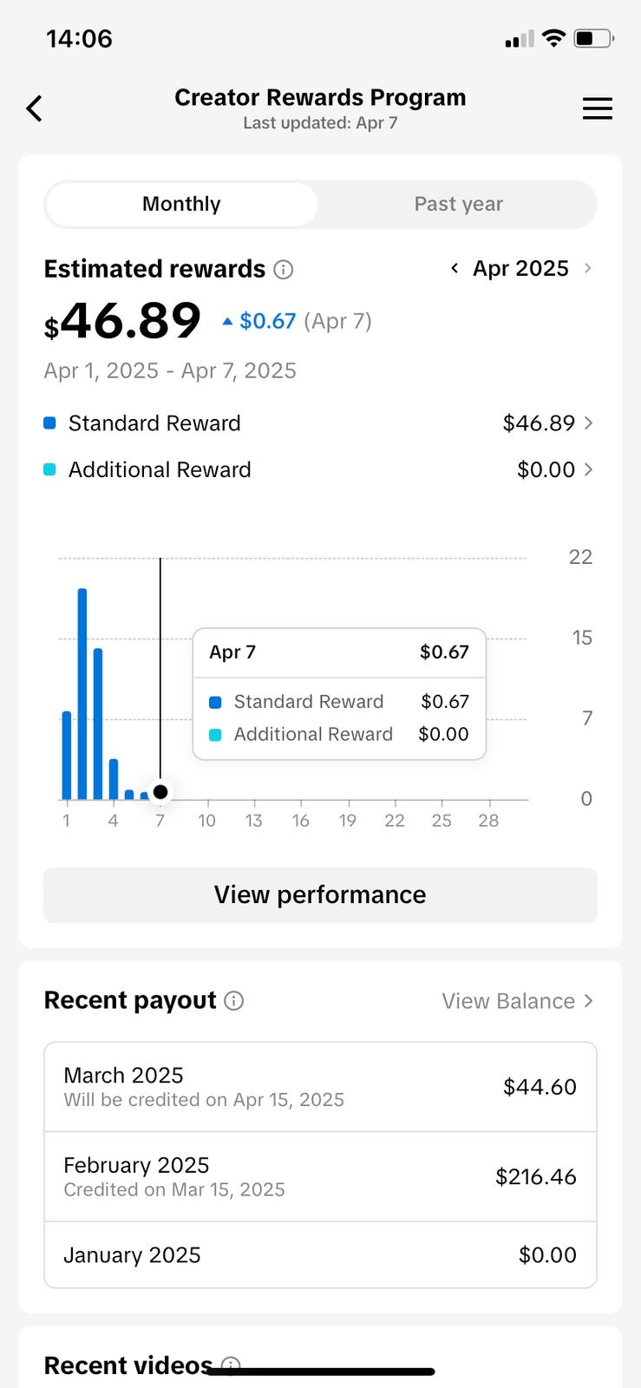Open the February 2025 payout row
Screen dimensions: 641x1388
tap(320, 1176)
